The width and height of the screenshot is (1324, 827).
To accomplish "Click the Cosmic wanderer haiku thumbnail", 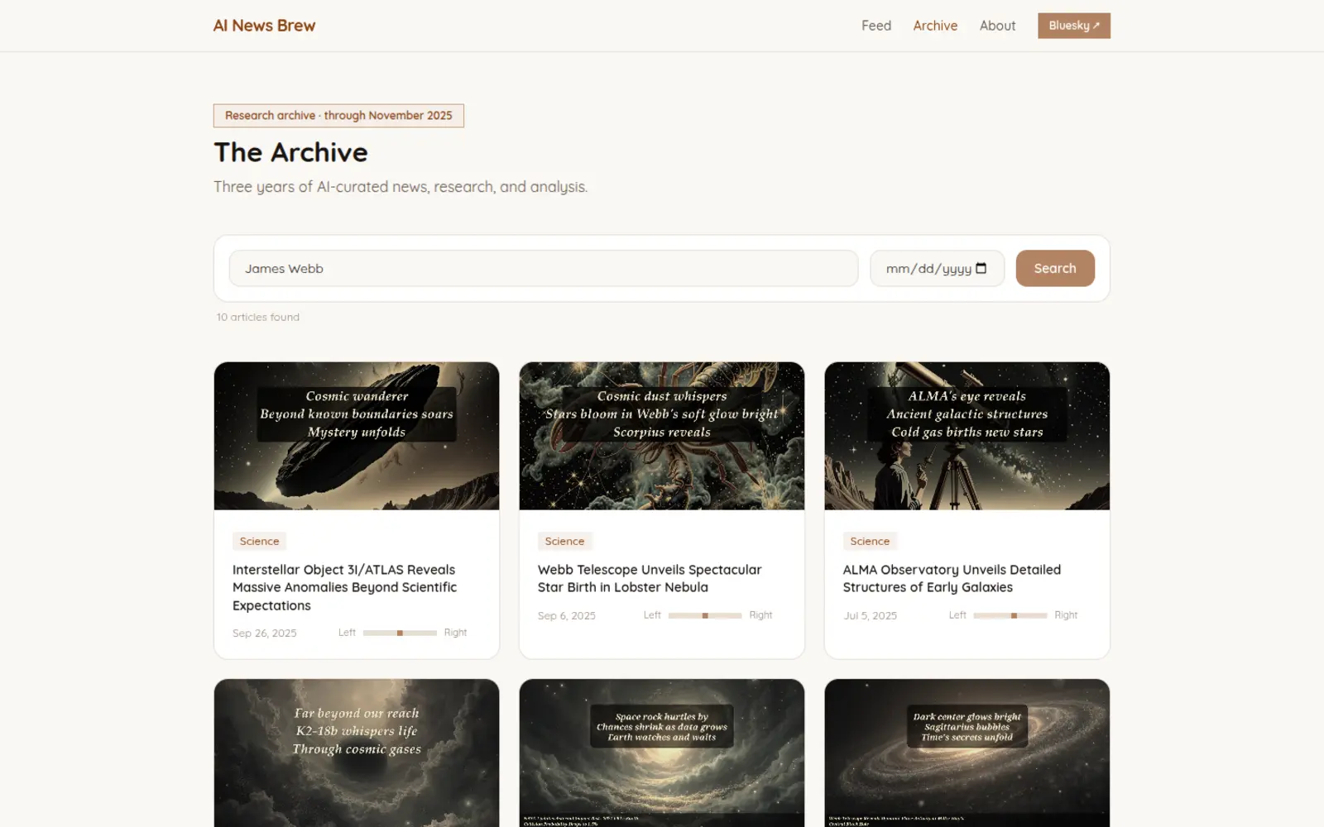I will pos(357,436).
